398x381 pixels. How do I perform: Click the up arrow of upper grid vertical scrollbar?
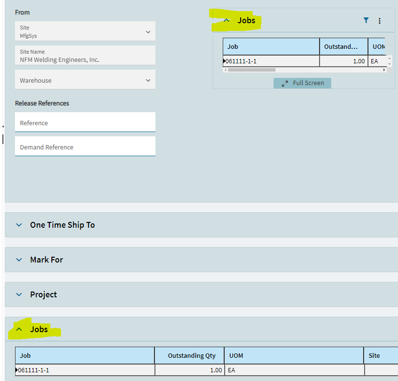pos(389,59)
